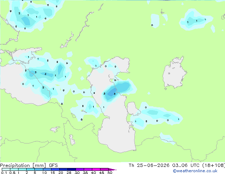Click the precipitation value "5" over the Caspian
This screenshot has height=174, width=225.
pyautogui.click(x=115, y=94)
